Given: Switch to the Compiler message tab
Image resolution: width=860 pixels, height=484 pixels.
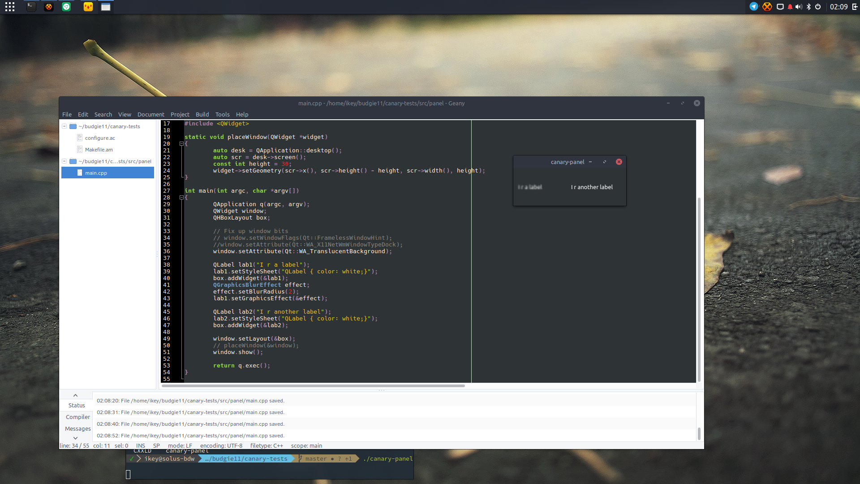Looking at the screenshot, I should (x=78, y=417).
